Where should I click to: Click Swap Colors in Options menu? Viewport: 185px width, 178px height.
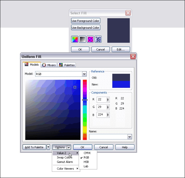pyautogui.click(x=65, y=157)
